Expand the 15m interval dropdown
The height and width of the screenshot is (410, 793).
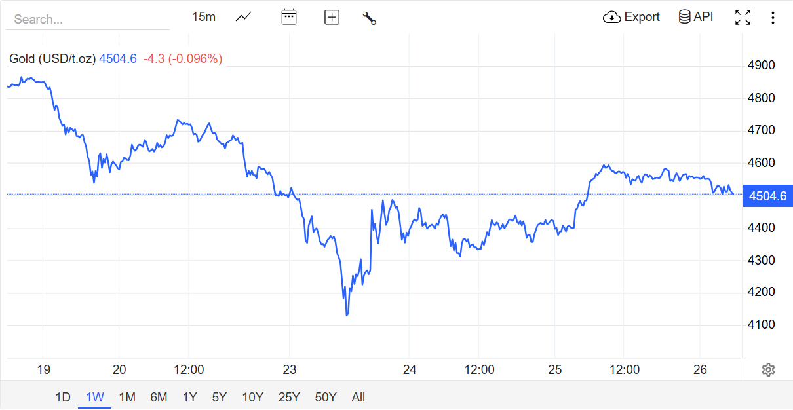pos(204,17)
